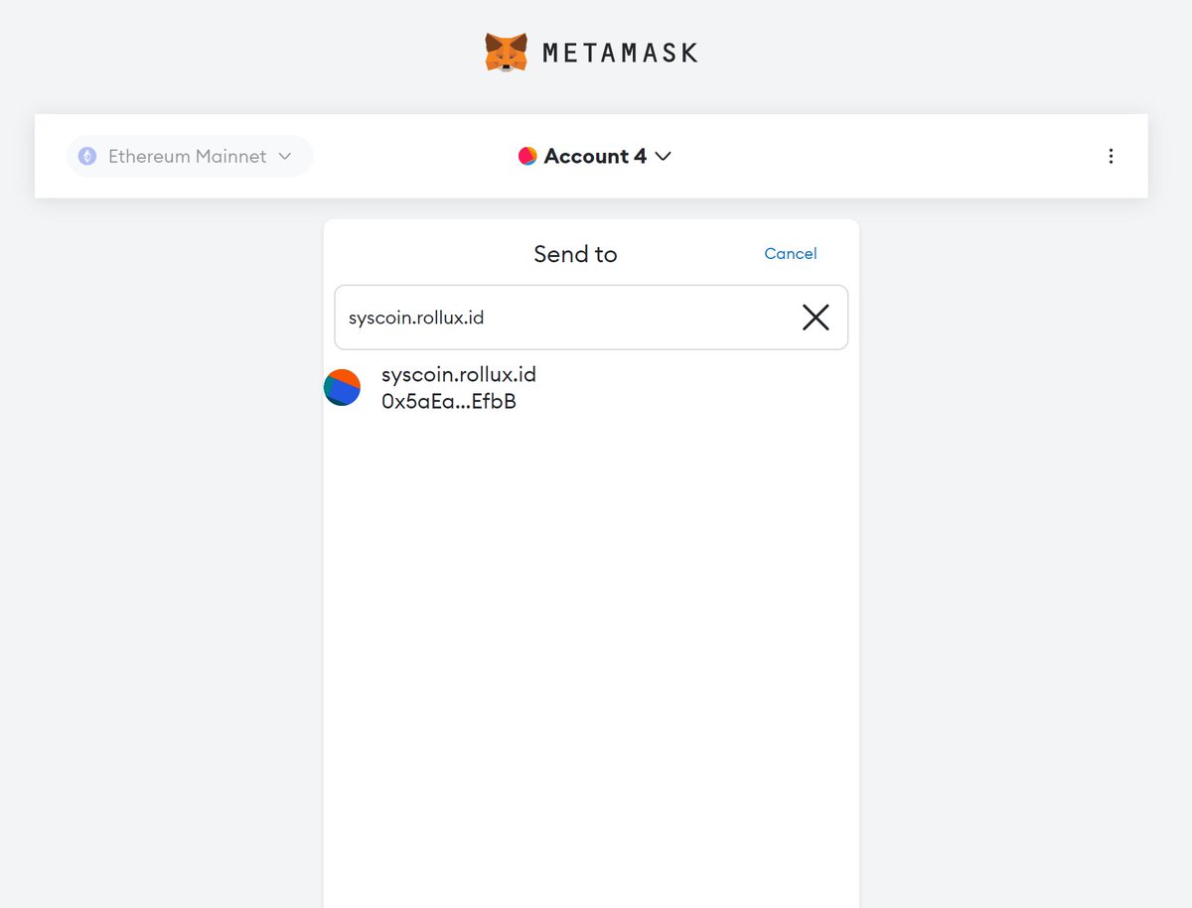Open the Ethereum Mainnet network dropdown

190,156
